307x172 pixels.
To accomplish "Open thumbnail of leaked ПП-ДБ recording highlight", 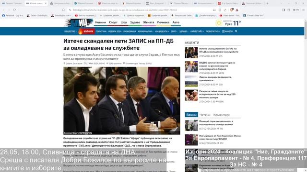I will (x=191, y=53).
